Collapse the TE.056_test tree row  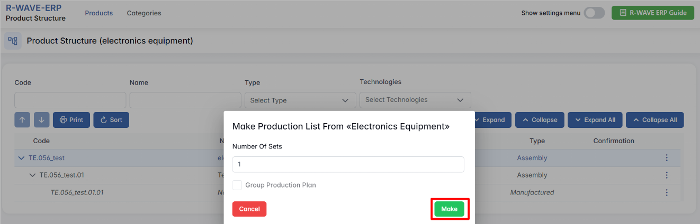pos(21,158)
